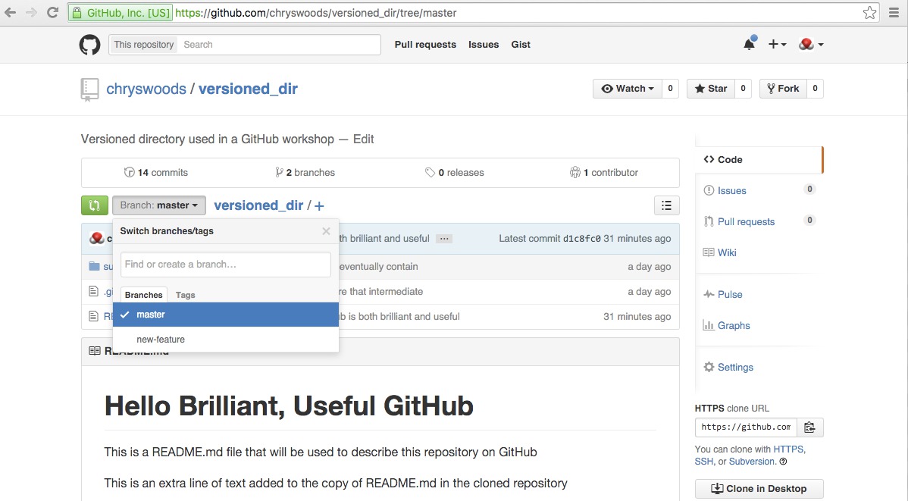The image size is (908, 501).
Task: Expand the create new plus menu
Action: point(777,44)
